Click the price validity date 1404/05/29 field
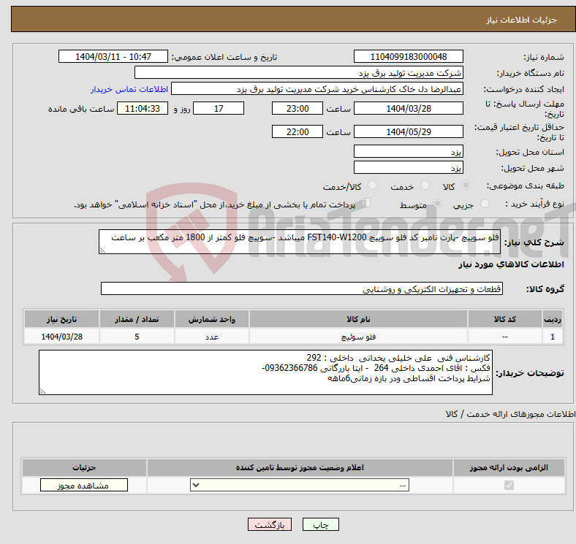576x544 pixels. [408, 131]
